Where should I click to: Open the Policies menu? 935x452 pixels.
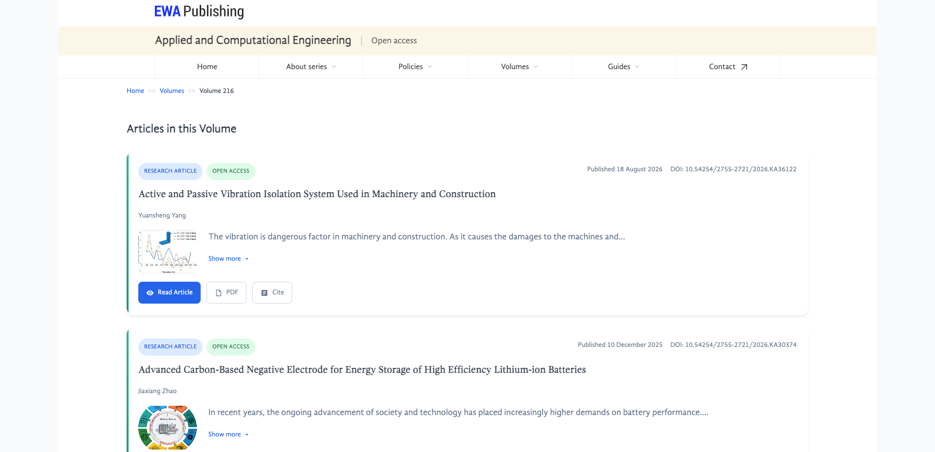click(415, 67)
